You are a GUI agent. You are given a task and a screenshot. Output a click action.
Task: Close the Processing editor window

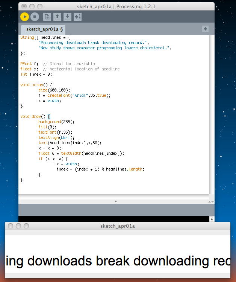(x=24, y=6)
